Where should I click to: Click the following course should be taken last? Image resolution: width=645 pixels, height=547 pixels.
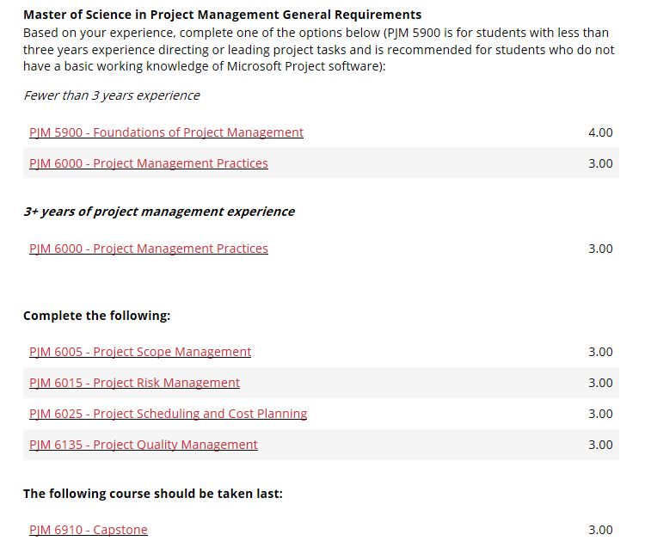[x=153, y=494]
